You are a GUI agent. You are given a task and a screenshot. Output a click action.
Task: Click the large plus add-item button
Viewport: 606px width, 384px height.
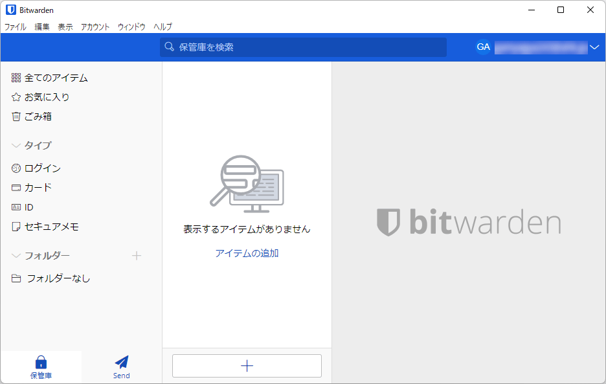point(247,366)
